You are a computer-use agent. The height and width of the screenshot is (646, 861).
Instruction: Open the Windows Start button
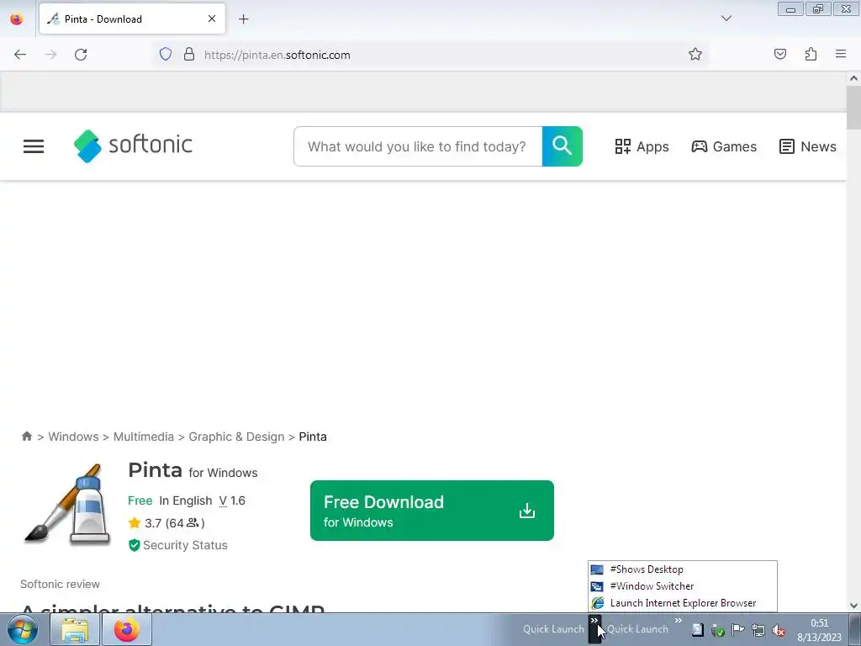[x=23, y=629]
